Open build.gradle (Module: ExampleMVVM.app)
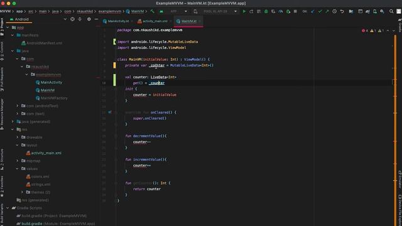The width and height of the screenshot is (402, 226). click(58, 223)
